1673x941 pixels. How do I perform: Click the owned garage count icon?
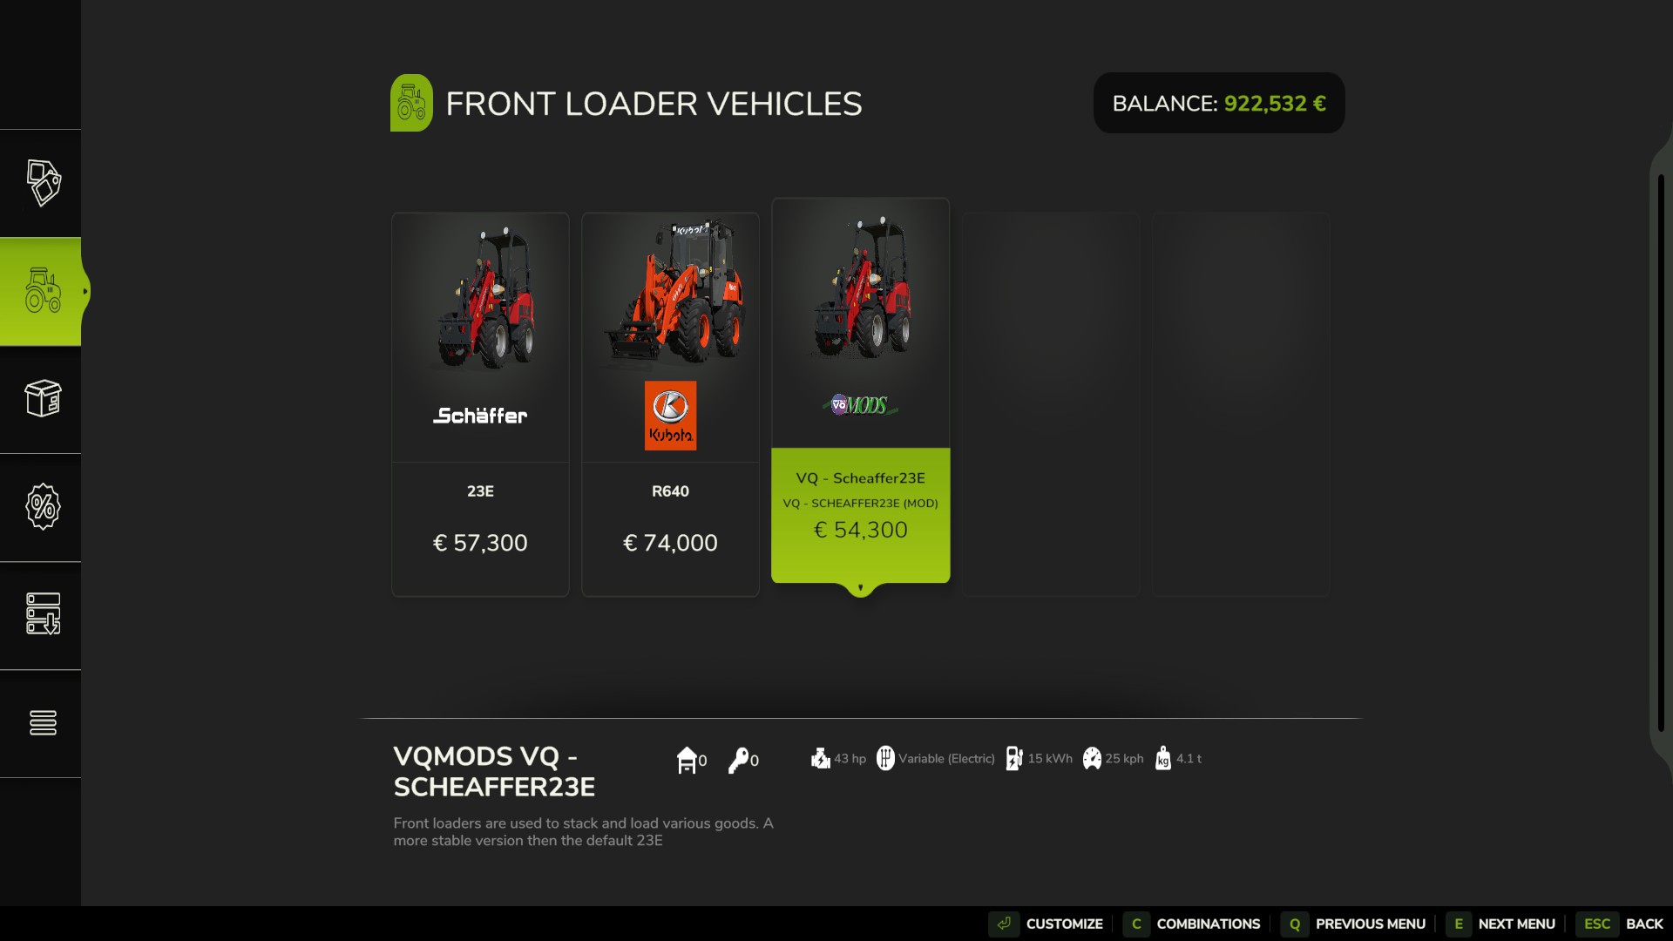(x=687, y=760)
